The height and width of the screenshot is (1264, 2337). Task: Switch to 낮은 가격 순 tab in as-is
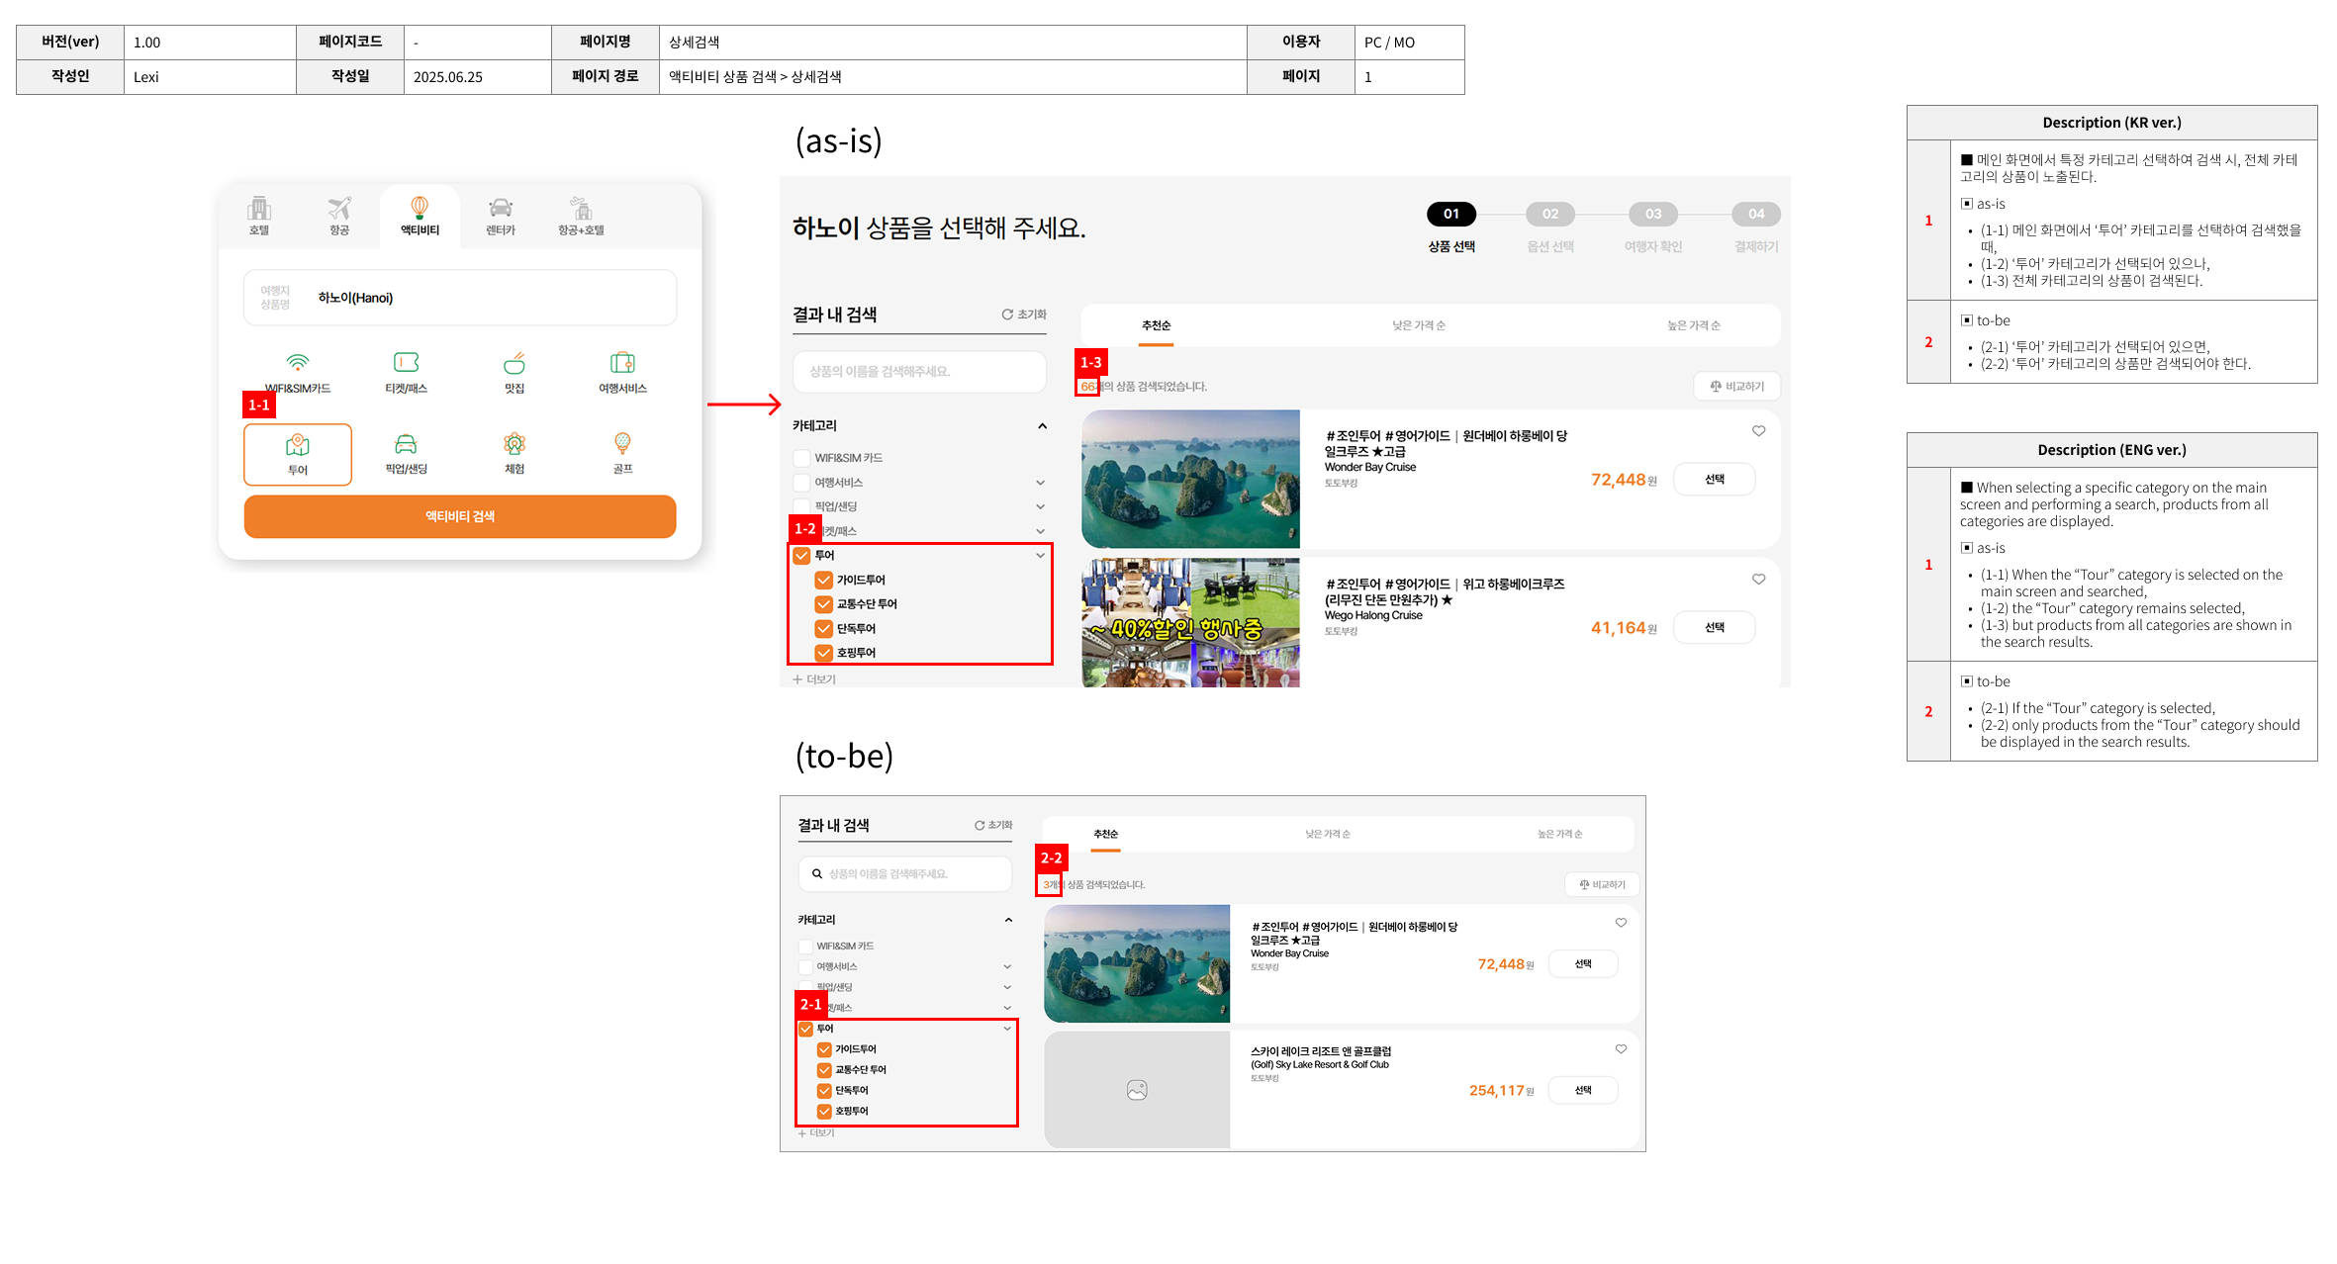click(1418, 325)
